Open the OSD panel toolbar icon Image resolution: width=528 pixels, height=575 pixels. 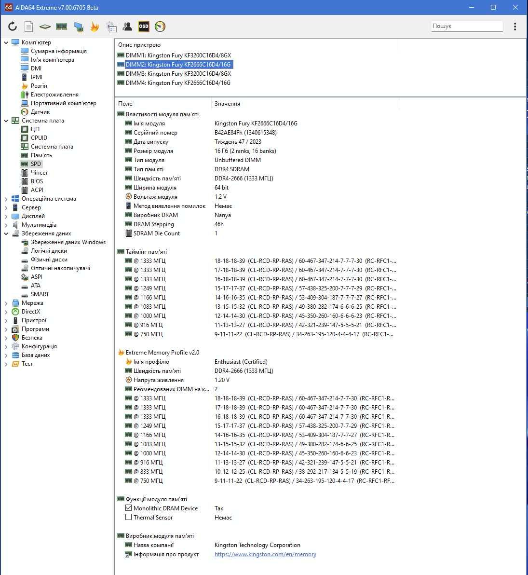point(144,27)
